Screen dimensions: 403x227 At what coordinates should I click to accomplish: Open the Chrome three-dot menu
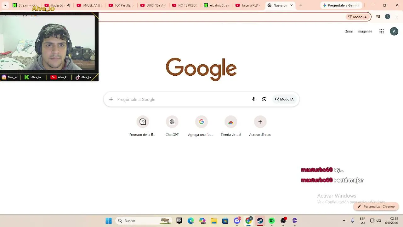tap(397, 17)
